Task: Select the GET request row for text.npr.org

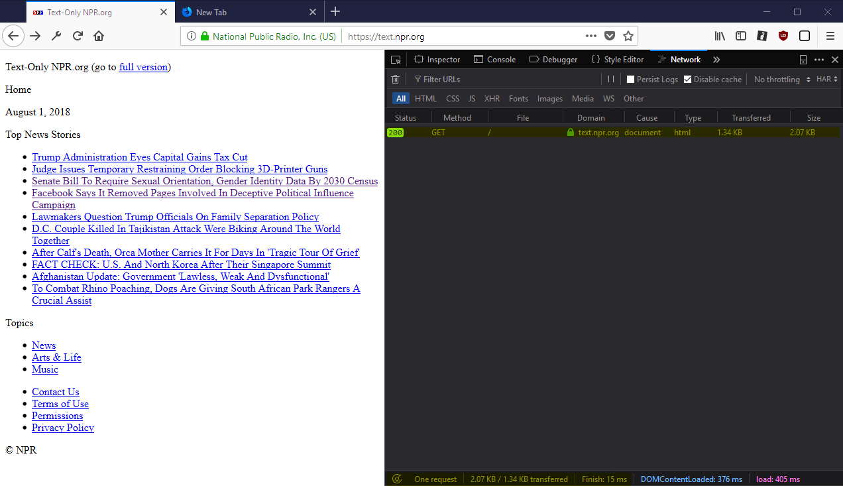Action: coord(613,133)
